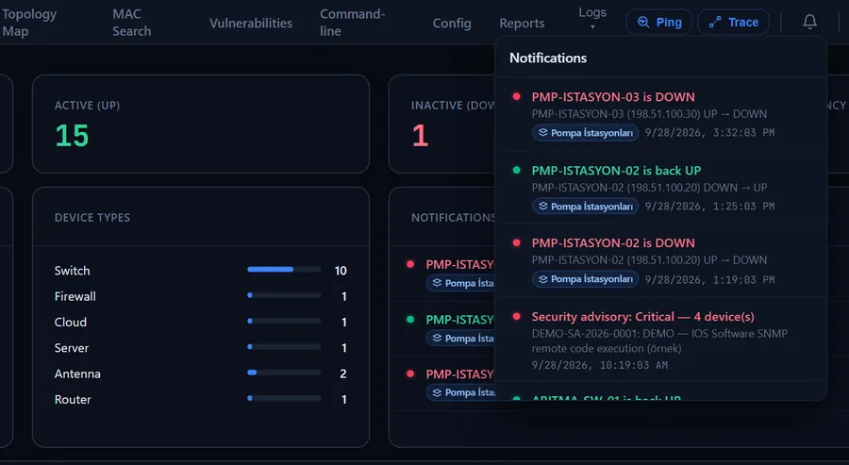Click Pompa İstasyonları tag dated 3:32:03 PM
Image resolution: width=849 pixels, height=465 pixels.
click(x=585, y=133)
